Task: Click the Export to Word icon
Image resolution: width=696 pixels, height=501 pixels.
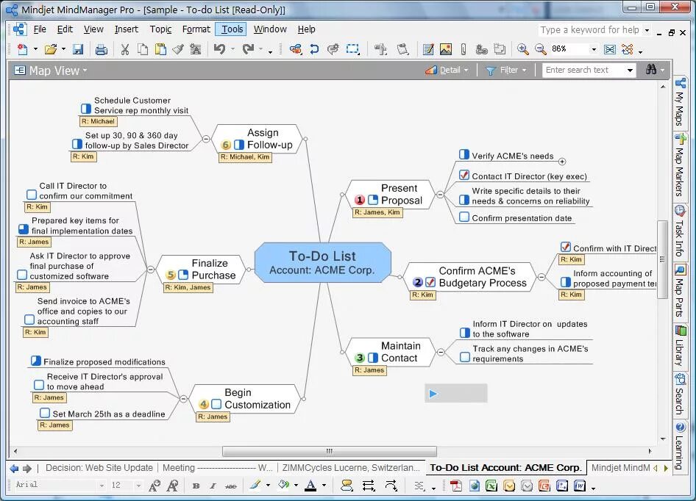Action: point(580,486)
